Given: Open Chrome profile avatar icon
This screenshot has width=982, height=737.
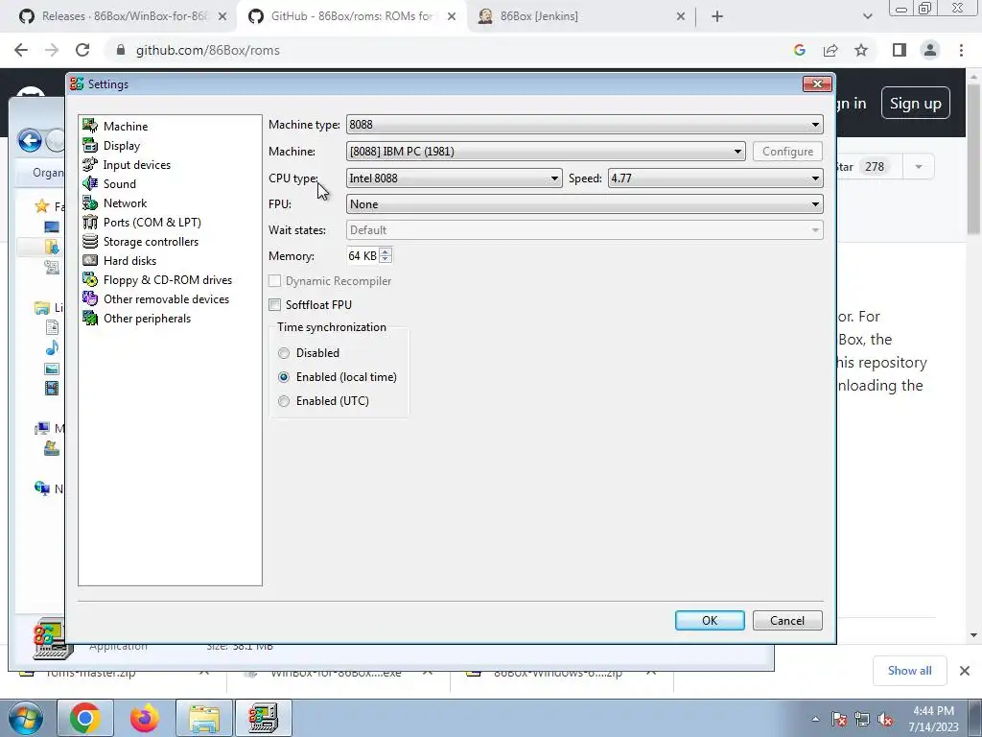Looking at the screenshot, I should pyautogui.click(x=930, y=50).
